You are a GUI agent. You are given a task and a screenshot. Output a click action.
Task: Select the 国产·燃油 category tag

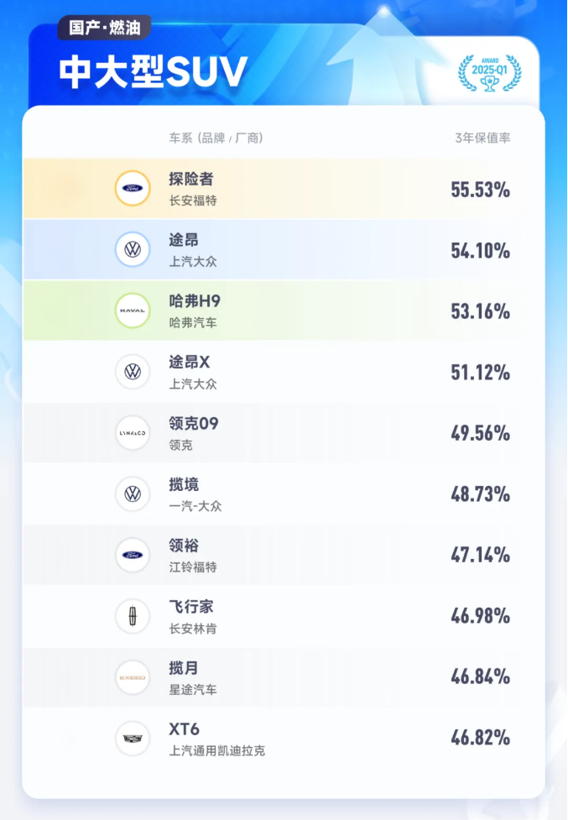pos(104,28)
